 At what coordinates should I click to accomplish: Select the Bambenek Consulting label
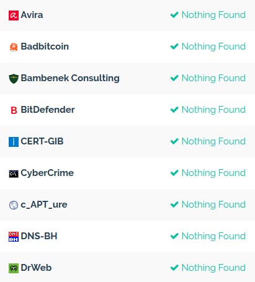(x=70, y=78)
